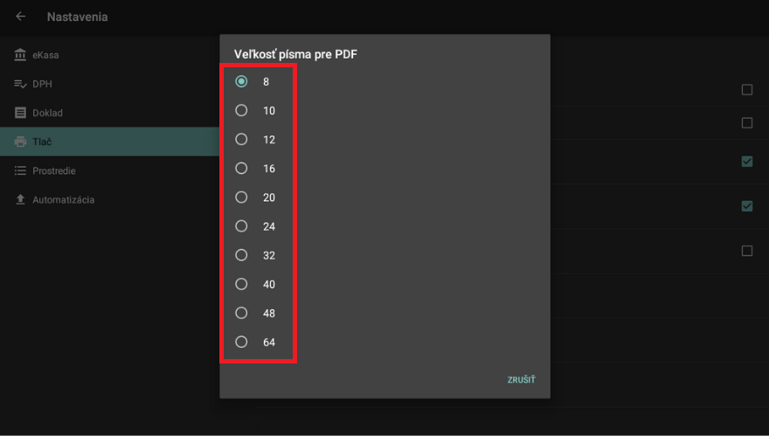The height and width of the screenshot is (436, 769).
Task: Select font size 8 radio button
Action: (241, 81)
